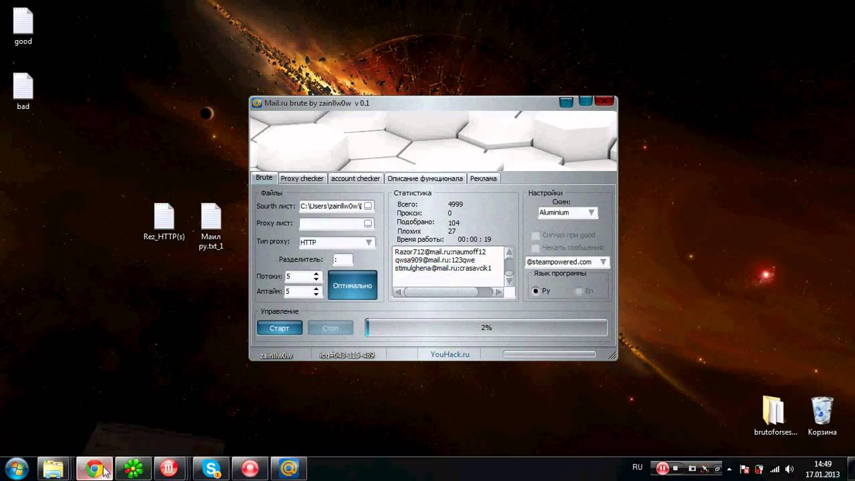Toggle the Сигнал при good checkbox

click(535, 235)
